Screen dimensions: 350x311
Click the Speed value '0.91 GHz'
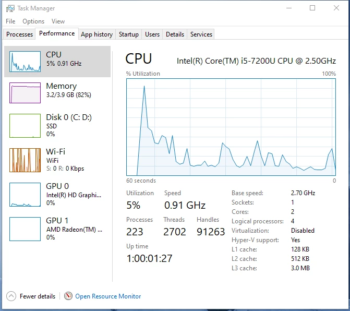(x=185, y=205)
